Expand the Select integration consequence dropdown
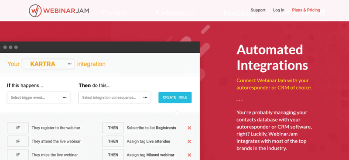349x160 pixels. pyautogui.click(x=115, y=97)
